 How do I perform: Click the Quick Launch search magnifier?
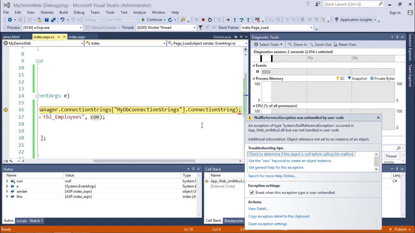click(x=381, y=4)
